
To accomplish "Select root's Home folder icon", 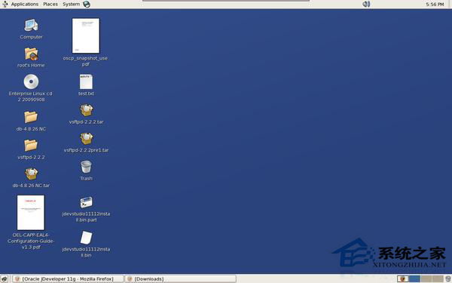I will click(x=31, y=54).
